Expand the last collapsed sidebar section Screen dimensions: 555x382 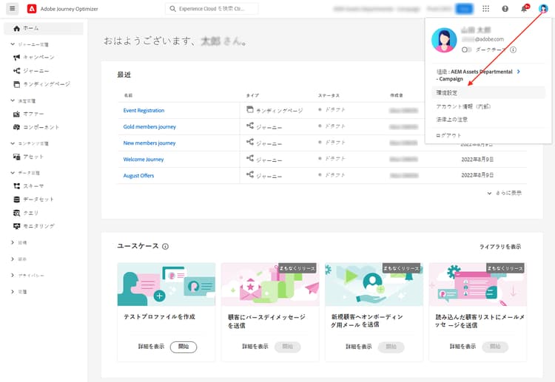tap(13, 292)
